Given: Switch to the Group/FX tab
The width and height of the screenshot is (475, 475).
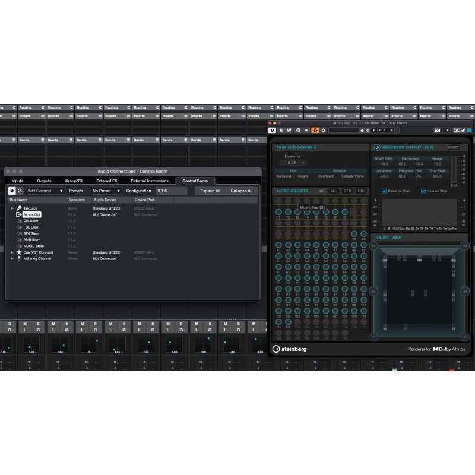Looking at the screenshot, I should tap(74, 181).
